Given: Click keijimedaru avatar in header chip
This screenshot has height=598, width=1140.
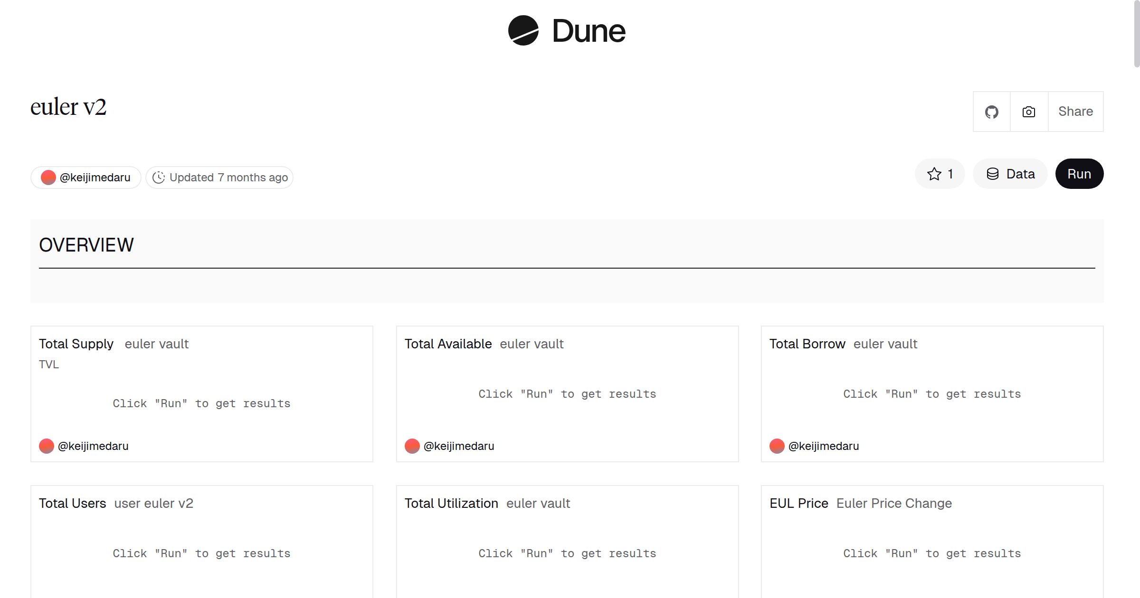Looking at the screenshot, I should click(x=48, y=178).
